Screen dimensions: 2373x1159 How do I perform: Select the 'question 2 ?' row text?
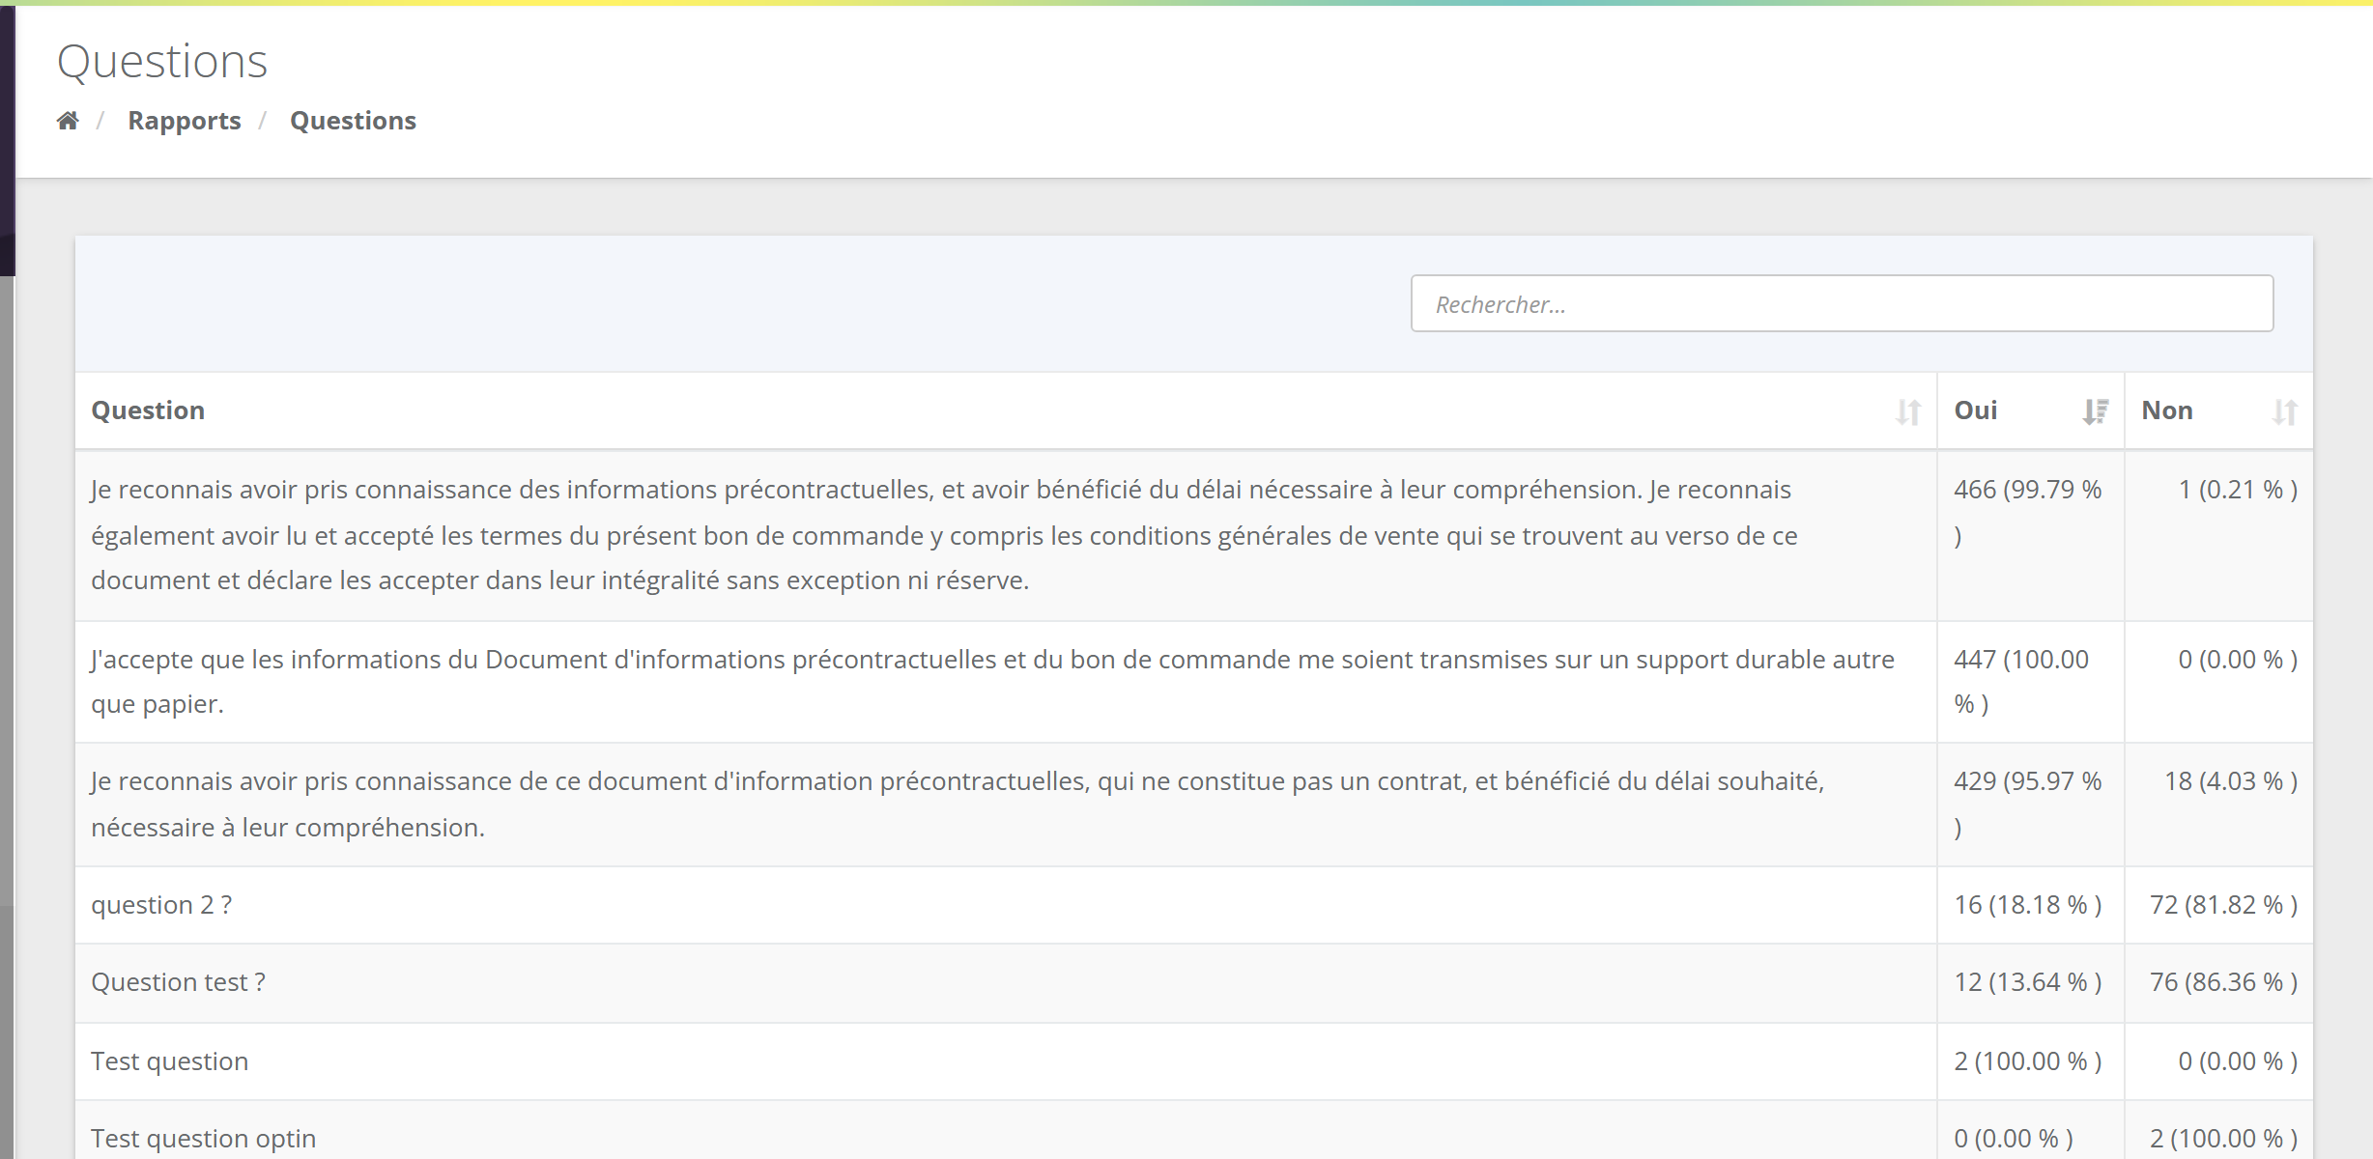161,905
